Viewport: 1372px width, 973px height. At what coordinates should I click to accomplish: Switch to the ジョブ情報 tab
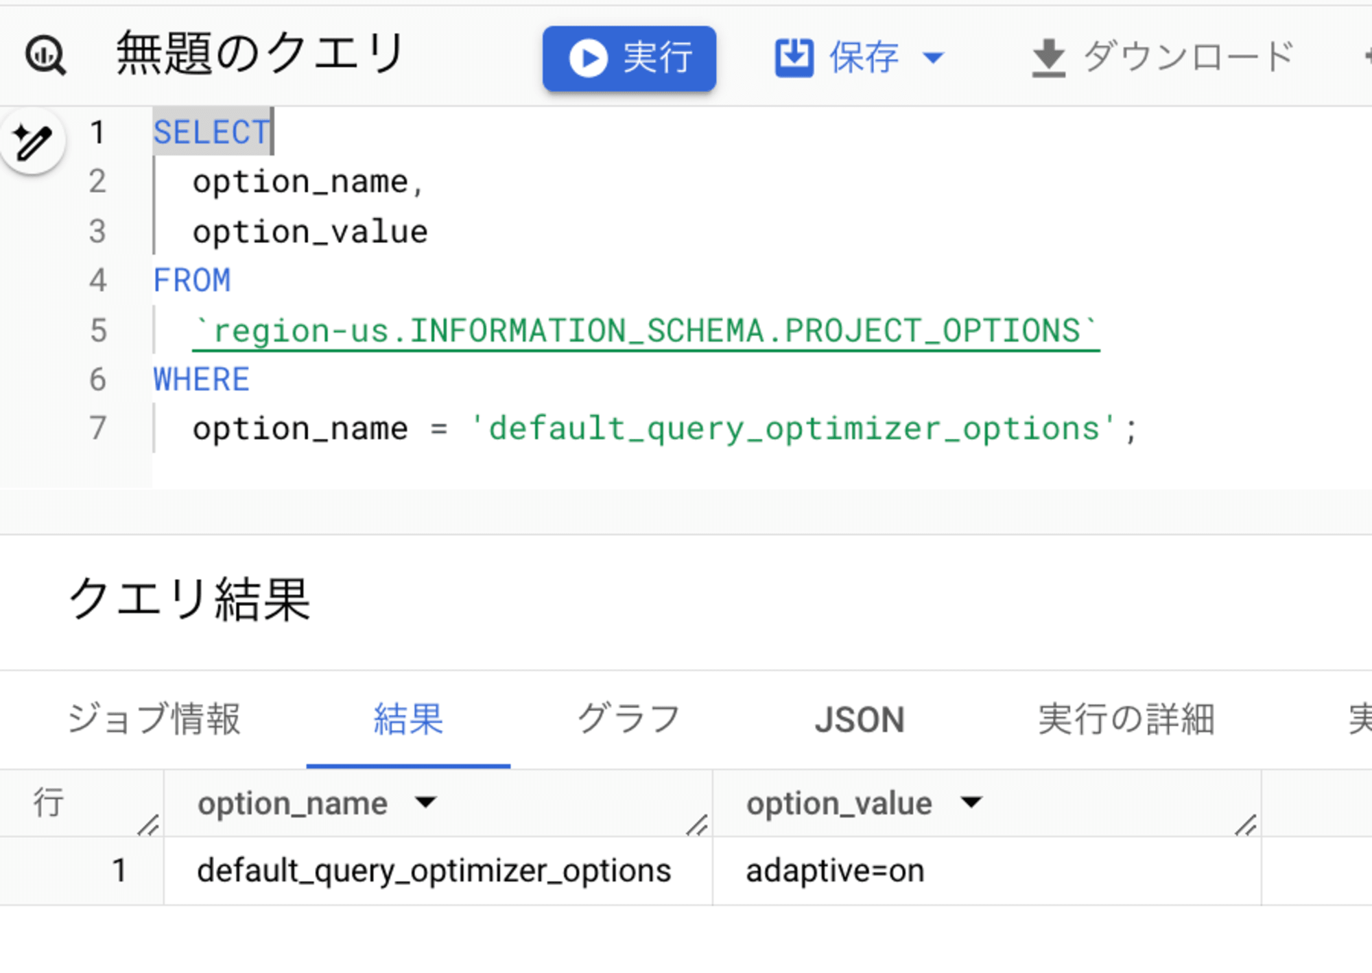tap(154, 719)
